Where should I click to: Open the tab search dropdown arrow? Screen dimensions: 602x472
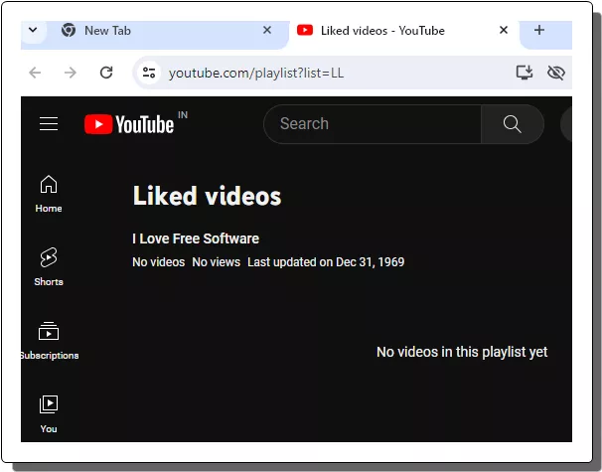pyautogui.click(x=33, y=30)
